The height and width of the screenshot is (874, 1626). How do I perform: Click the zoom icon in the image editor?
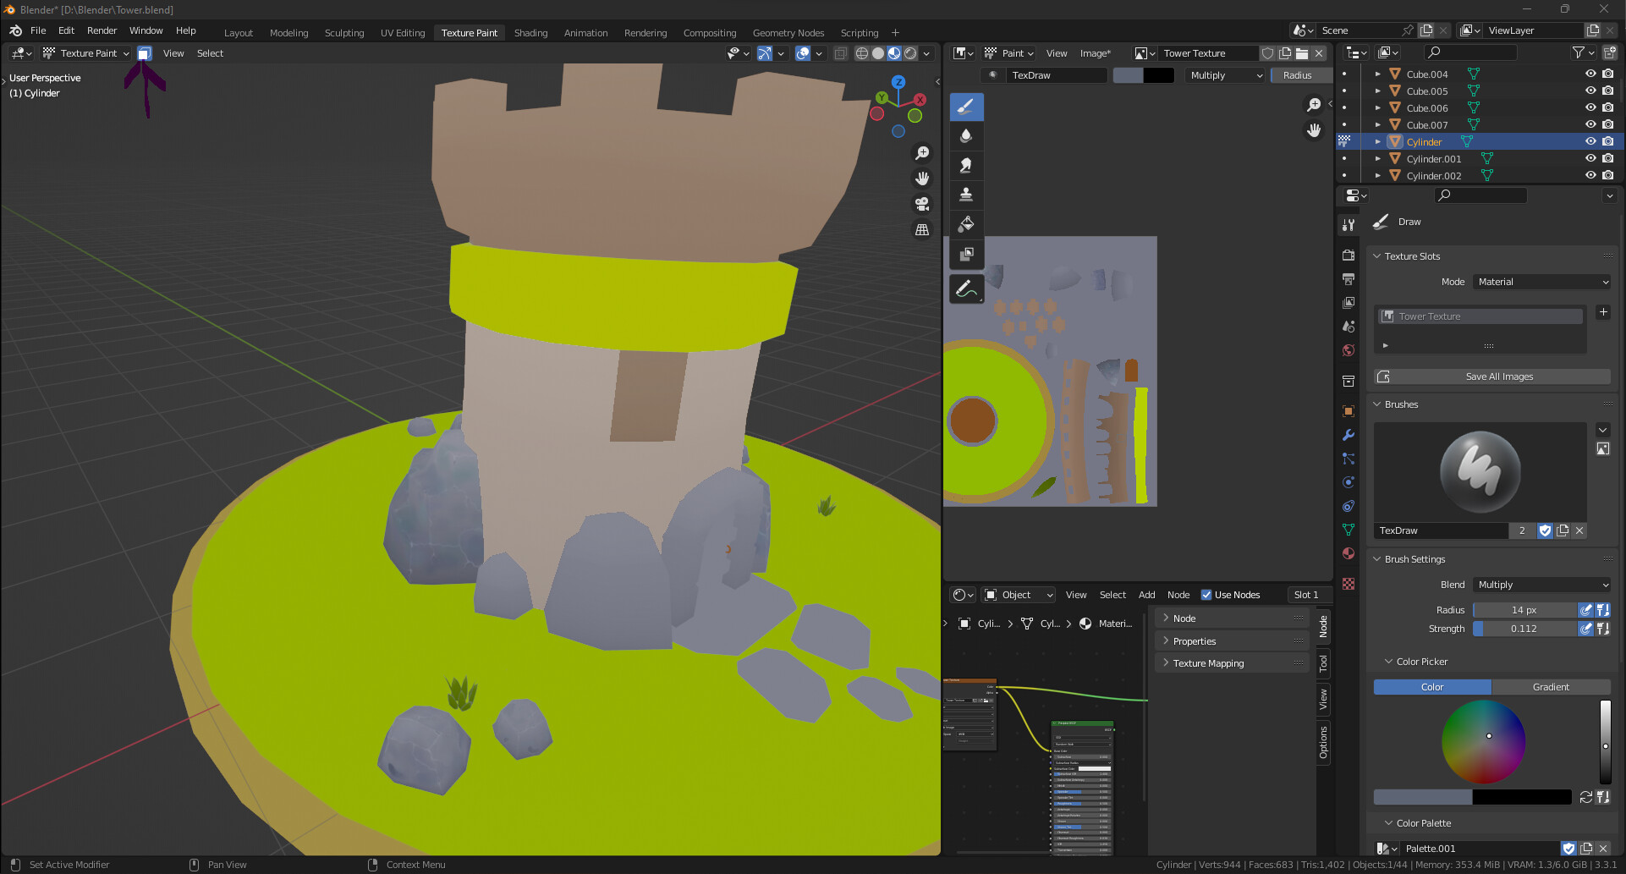(1314, 105)
